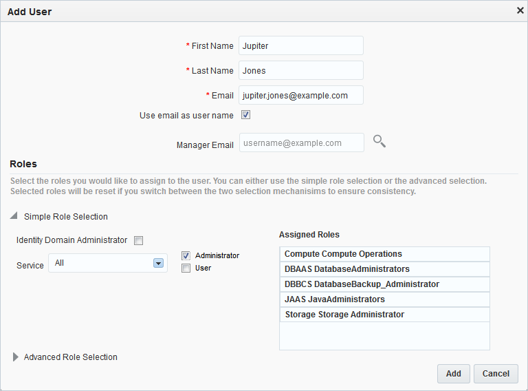
Task: Click the Cancel button
Action: tap(496, 374)
